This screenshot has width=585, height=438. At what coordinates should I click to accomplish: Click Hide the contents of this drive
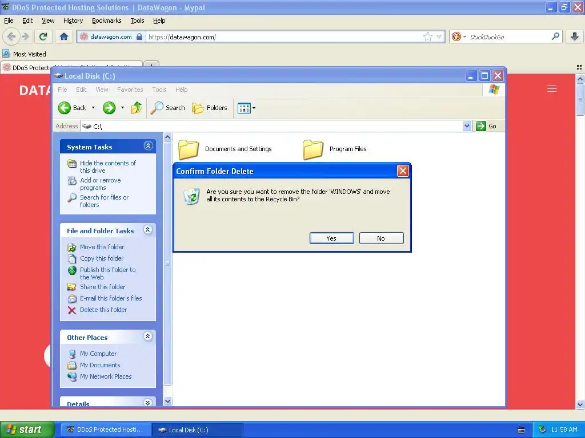coord(108,167)
